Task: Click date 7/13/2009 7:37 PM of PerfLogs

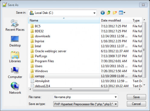Action: pyautogui.click(x=114, y=56)
